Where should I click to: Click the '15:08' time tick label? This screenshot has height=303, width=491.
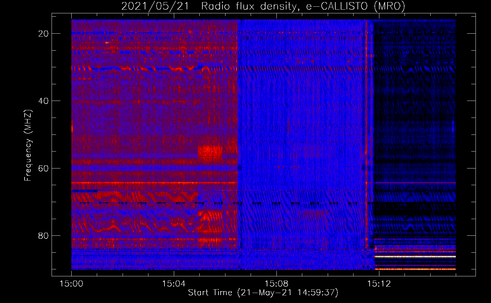(276, 284)
